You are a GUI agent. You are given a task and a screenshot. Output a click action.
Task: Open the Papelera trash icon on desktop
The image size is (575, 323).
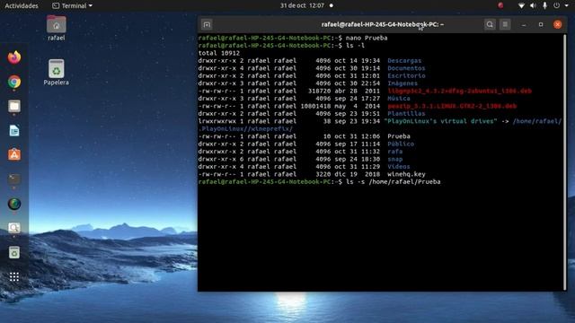tap(56, 73)
